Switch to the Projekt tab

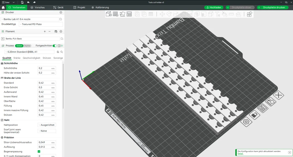pos(79,8)
